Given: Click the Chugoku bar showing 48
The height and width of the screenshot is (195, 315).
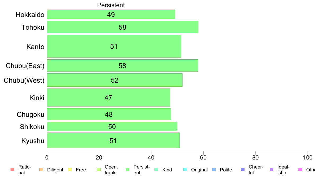Looking at the screenshot, I should tap(109, 114).
